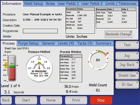This screenshot has height=105, width=140.
Task: Open the Information tab
Action: click(x=11, y=4)
